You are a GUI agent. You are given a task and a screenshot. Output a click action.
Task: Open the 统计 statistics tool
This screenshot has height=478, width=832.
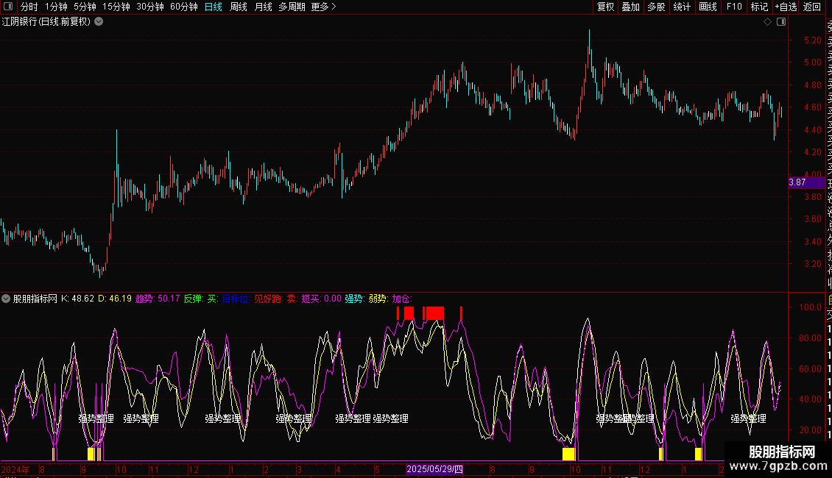click(x=682, y=7)
